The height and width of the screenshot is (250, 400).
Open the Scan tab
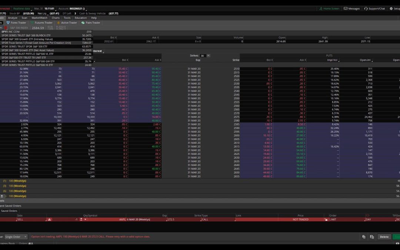24,18
